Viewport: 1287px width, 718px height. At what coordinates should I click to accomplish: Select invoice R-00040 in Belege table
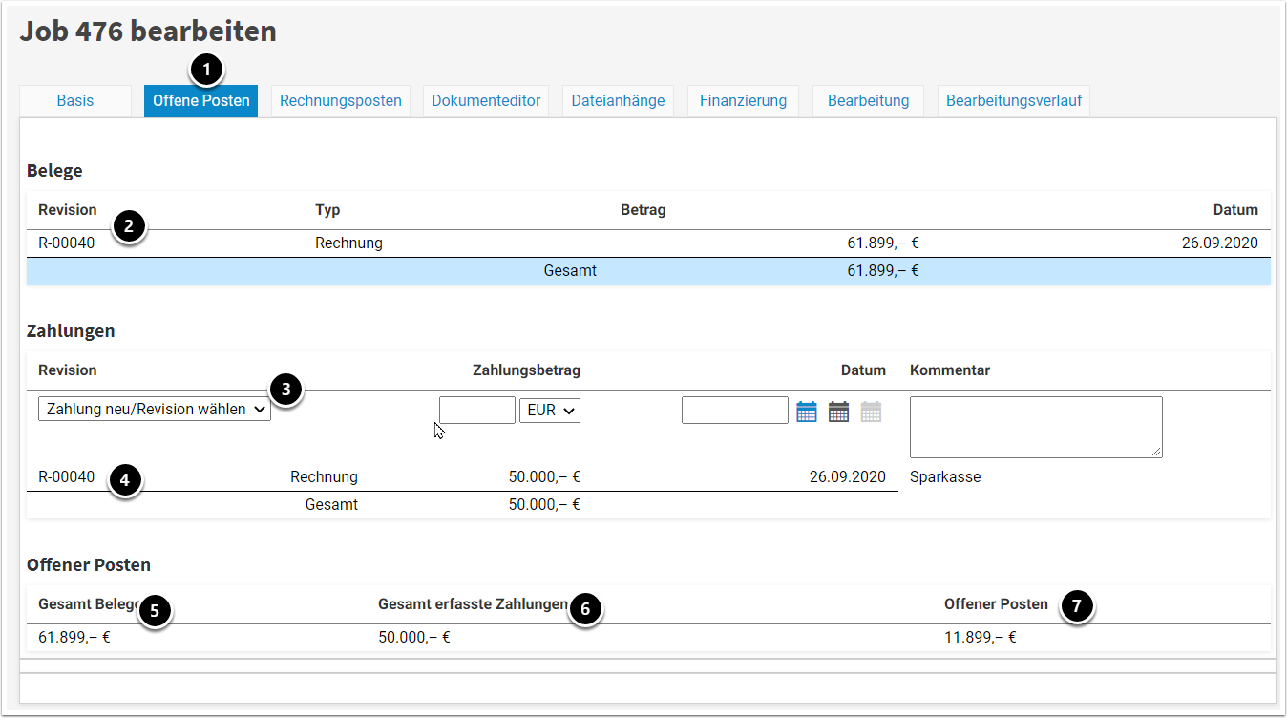(67, 243)
